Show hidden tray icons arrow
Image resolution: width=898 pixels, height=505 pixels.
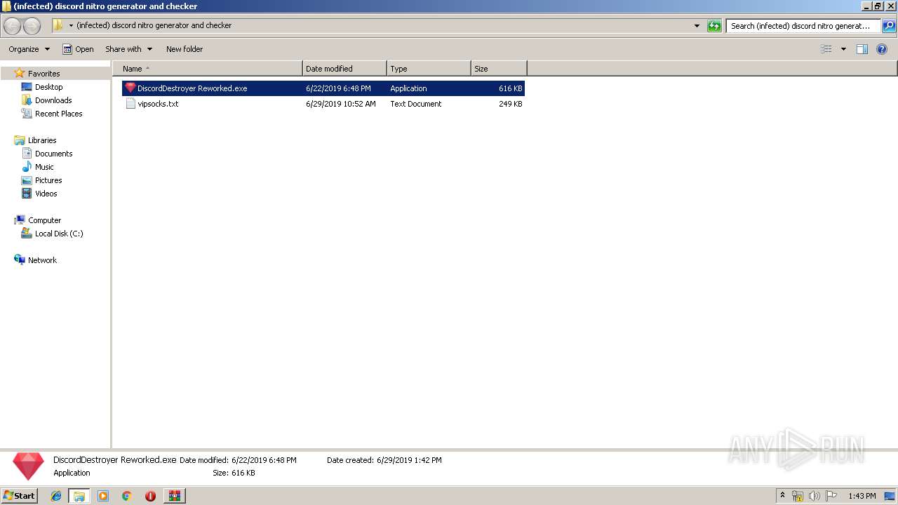coord(783,496)
